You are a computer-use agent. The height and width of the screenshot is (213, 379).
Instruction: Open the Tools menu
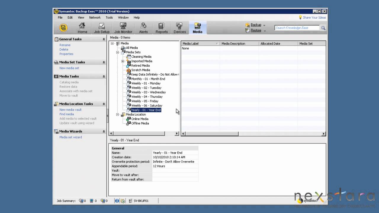click(x=109, y=17)
